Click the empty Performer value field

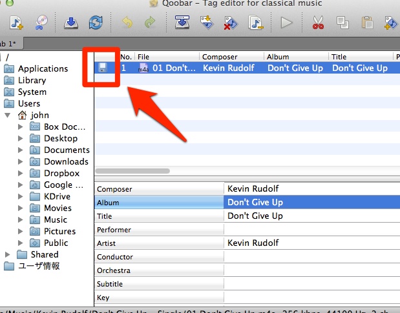pos(311,230)
